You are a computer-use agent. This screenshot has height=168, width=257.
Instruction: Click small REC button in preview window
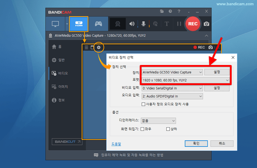[x=199, y=47]
